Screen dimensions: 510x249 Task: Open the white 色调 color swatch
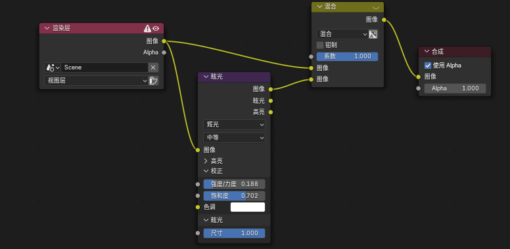click(x=248, y=207)
